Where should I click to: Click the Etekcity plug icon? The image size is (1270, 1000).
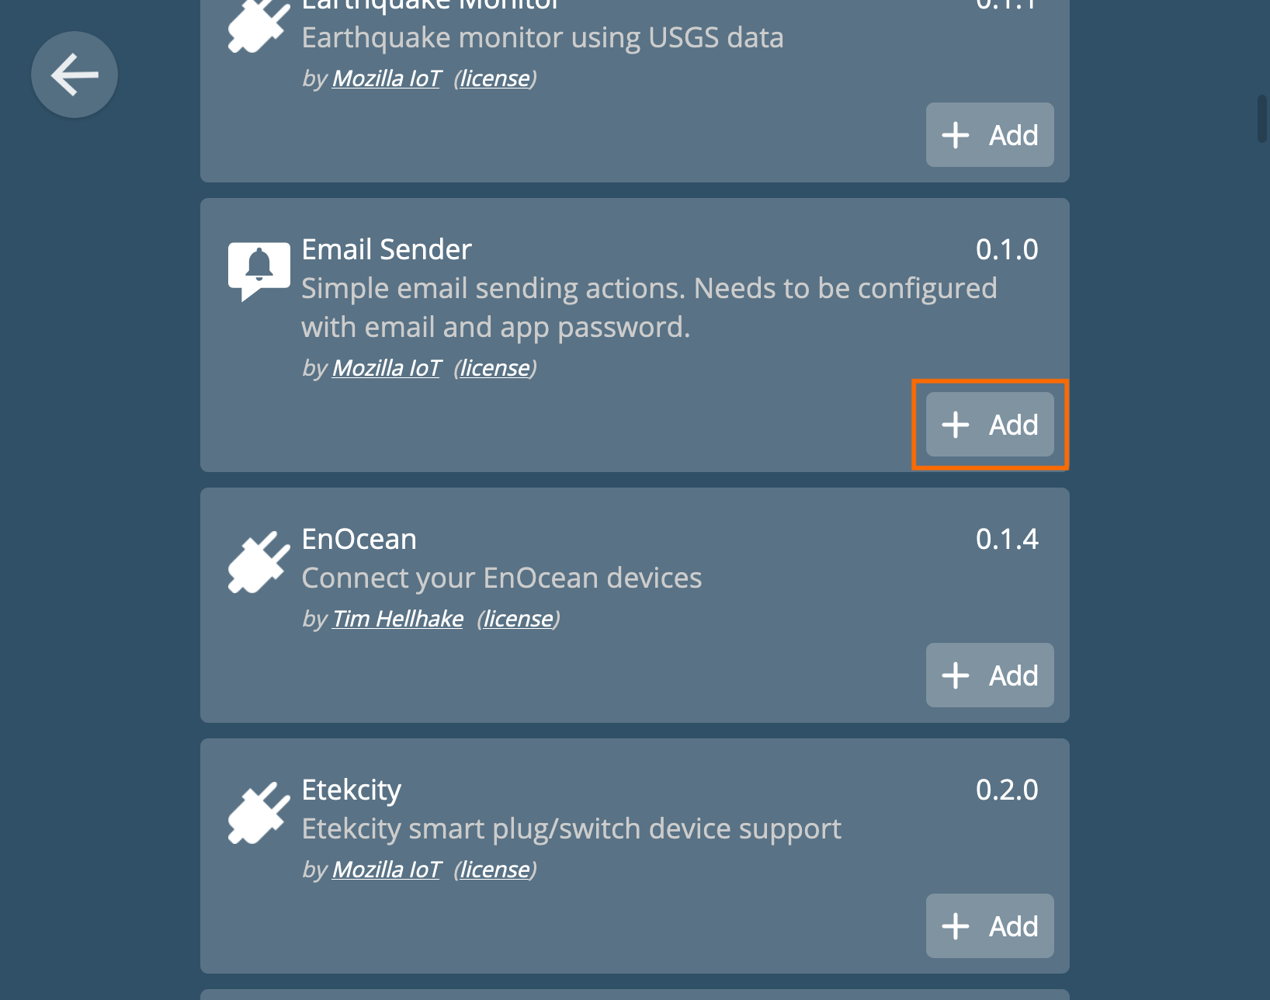tap(259, 813)
